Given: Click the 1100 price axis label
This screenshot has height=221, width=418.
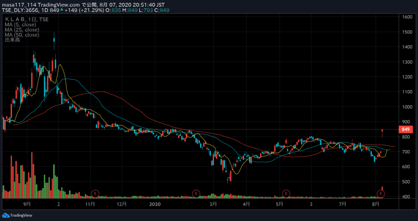Looking at the screenshot, I should (x=407, y=92).
